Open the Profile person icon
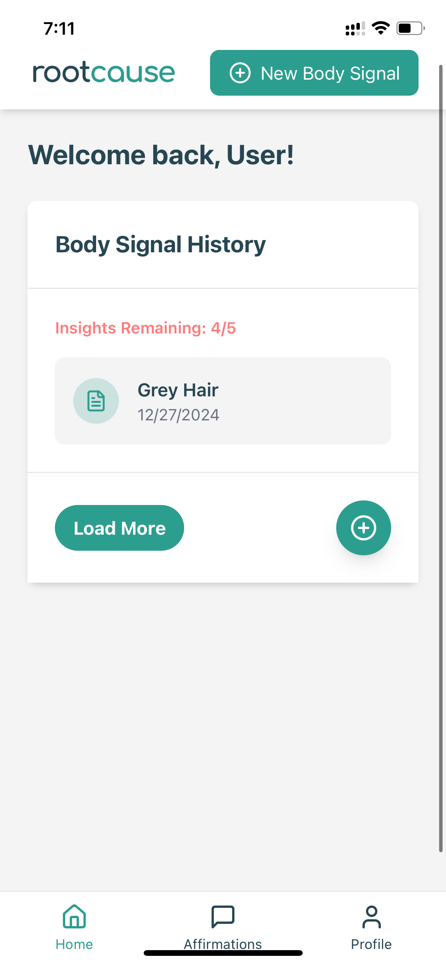The width and height of the screenshot is (446, 965). (x=371, y=917)
